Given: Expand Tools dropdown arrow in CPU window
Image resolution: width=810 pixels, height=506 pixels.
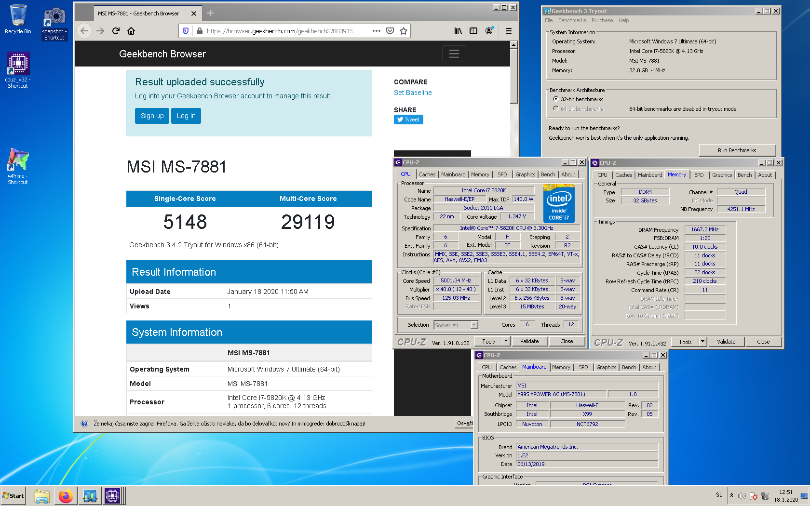Looking at the screenshot, I should click(506, 341).
